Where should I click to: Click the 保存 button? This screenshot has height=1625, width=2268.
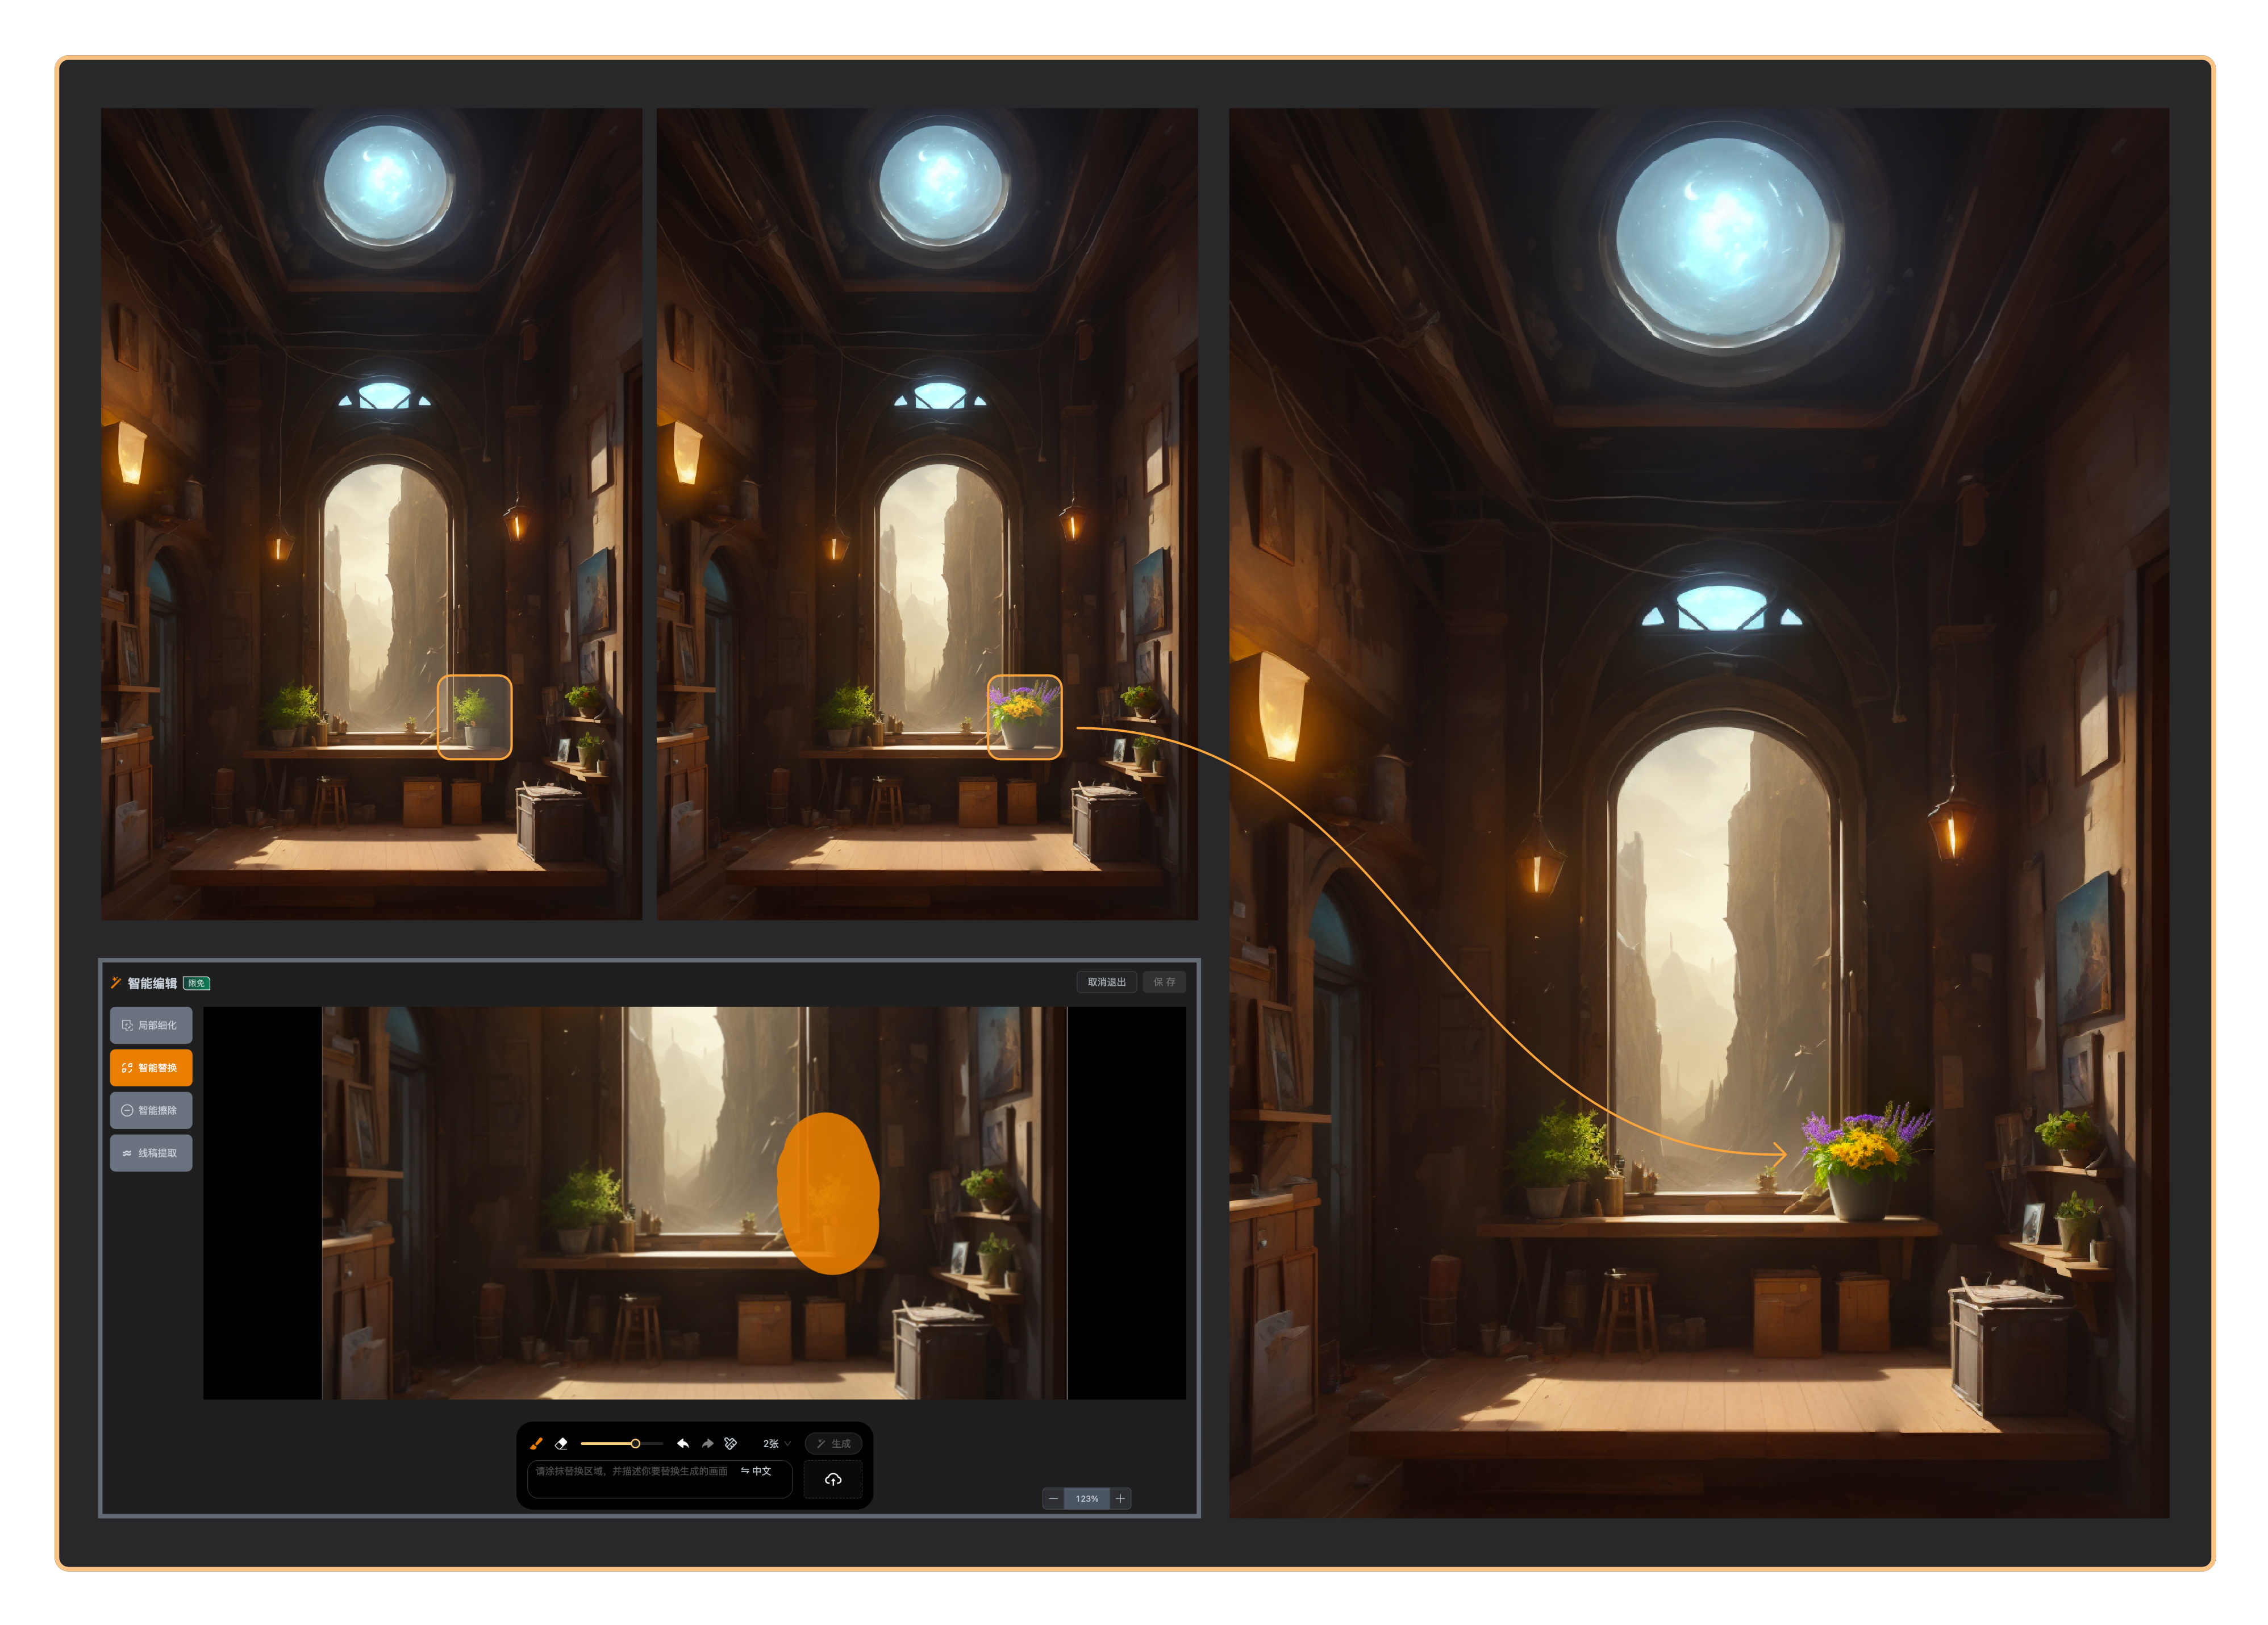[x=1164, y=982]
